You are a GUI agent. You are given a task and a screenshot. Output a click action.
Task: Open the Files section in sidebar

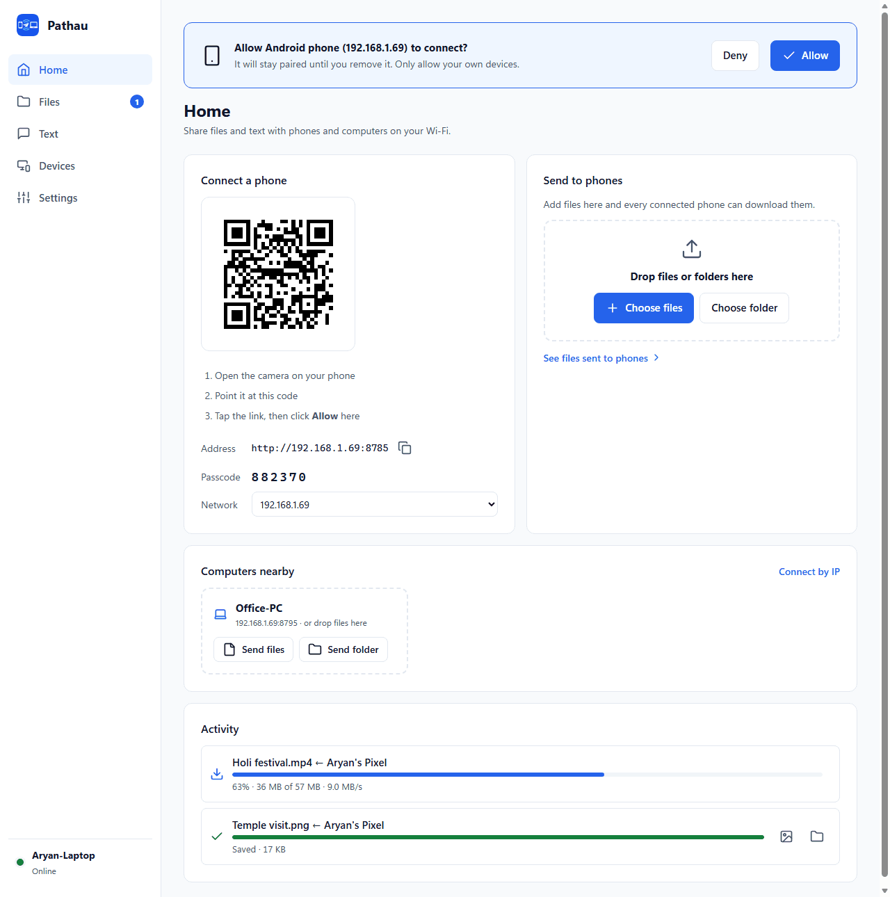pos(81,102)
